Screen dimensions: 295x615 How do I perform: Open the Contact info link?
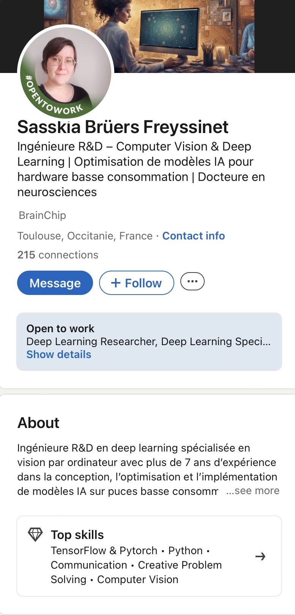(x=194, y=236)
